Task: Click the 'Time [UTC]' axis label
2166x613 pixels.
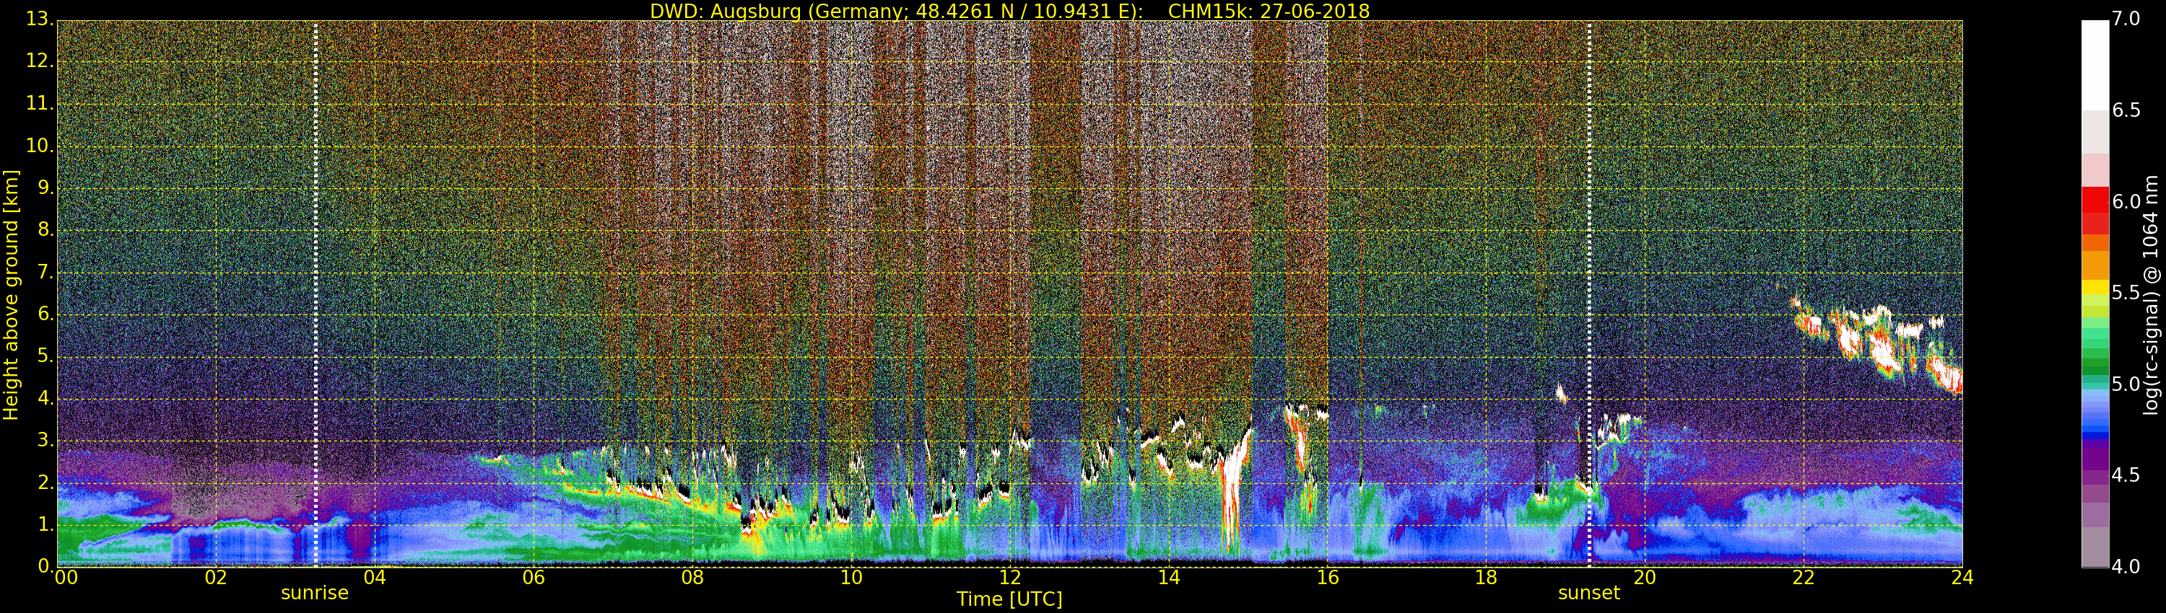Action: tap(1009, 599)
